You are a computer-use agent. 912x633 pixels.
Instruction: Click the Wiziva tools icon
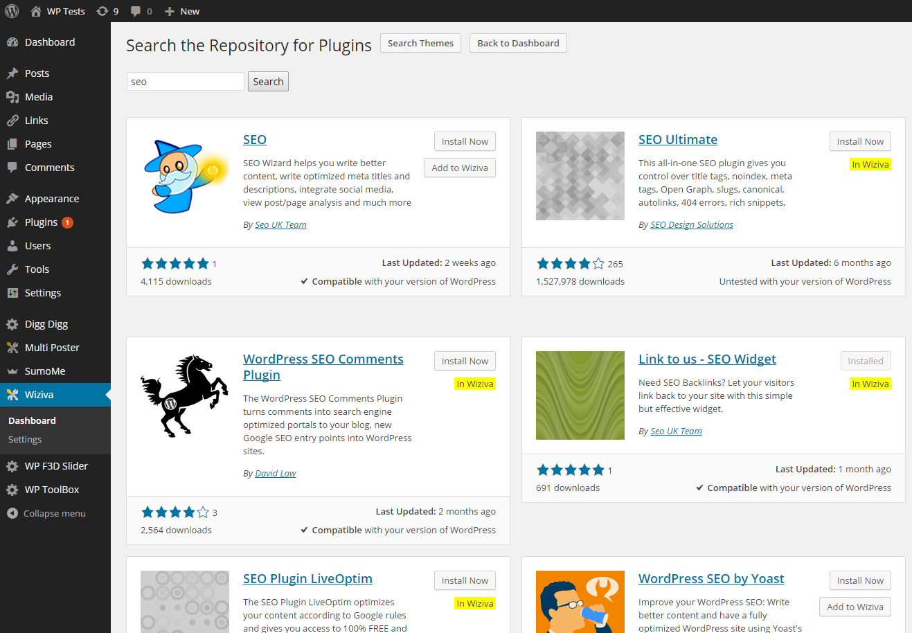[x=12, y=395]
